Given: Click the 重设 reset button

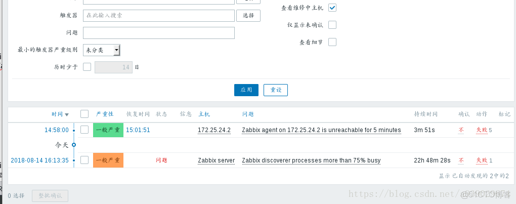Looking at the screenshot, I should click(276, 90).
